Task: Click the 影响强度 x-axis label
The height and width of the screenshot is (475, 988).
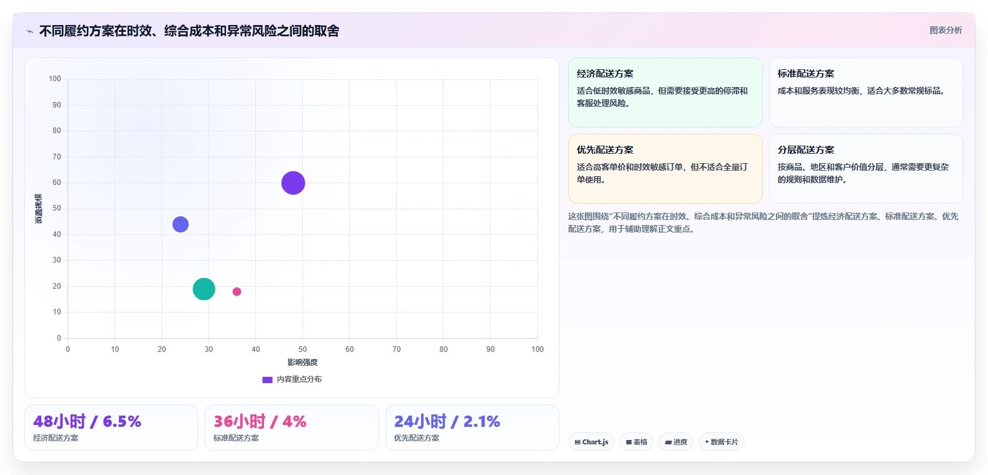Action: point(303,362)
